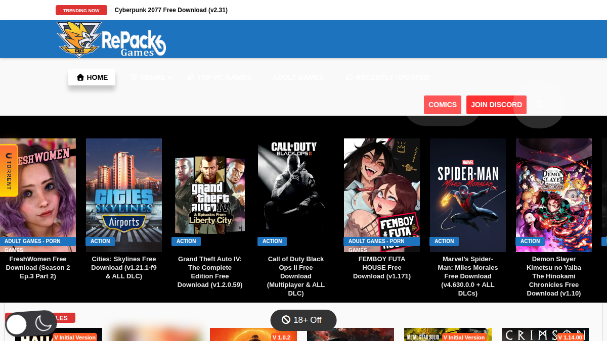Open FreshWomen Free Download title link

38,268
